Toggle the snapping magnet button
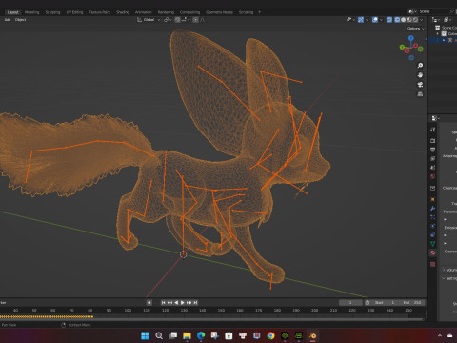Viewport: 457px width, 343px height. pos(178,20)
